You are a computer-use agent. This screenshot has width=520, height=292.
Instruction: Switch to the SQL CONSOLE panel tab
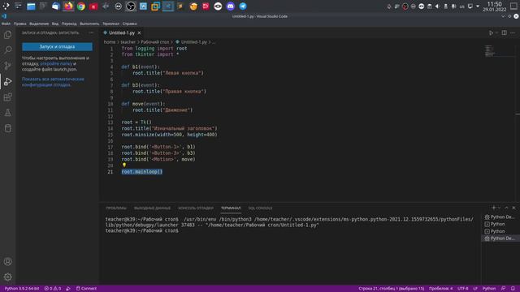(260, 208)
